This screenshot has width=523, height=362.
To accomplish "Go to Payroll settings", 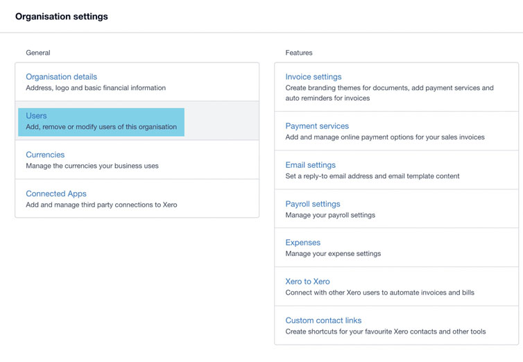I will 313,204.
